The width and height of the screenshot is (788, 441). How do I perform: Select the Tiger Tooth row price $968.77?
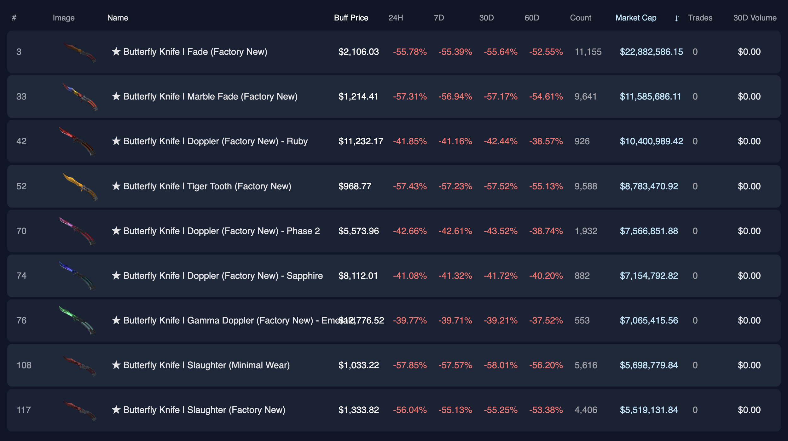coord(355,186)
